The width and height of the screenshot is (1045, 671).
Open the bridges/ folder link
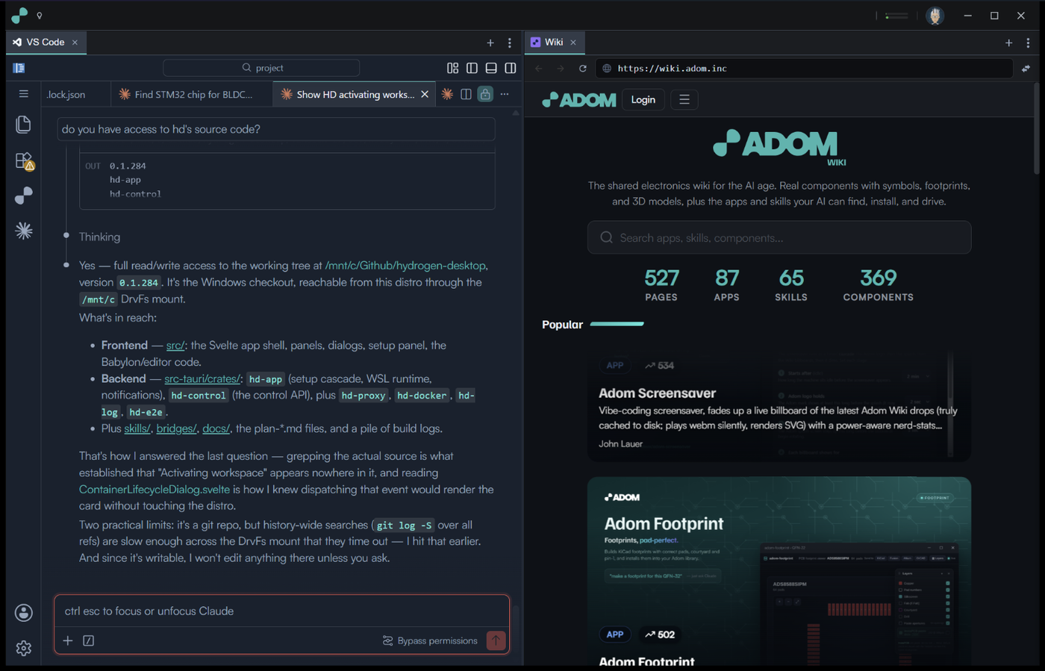pos(177,428)
